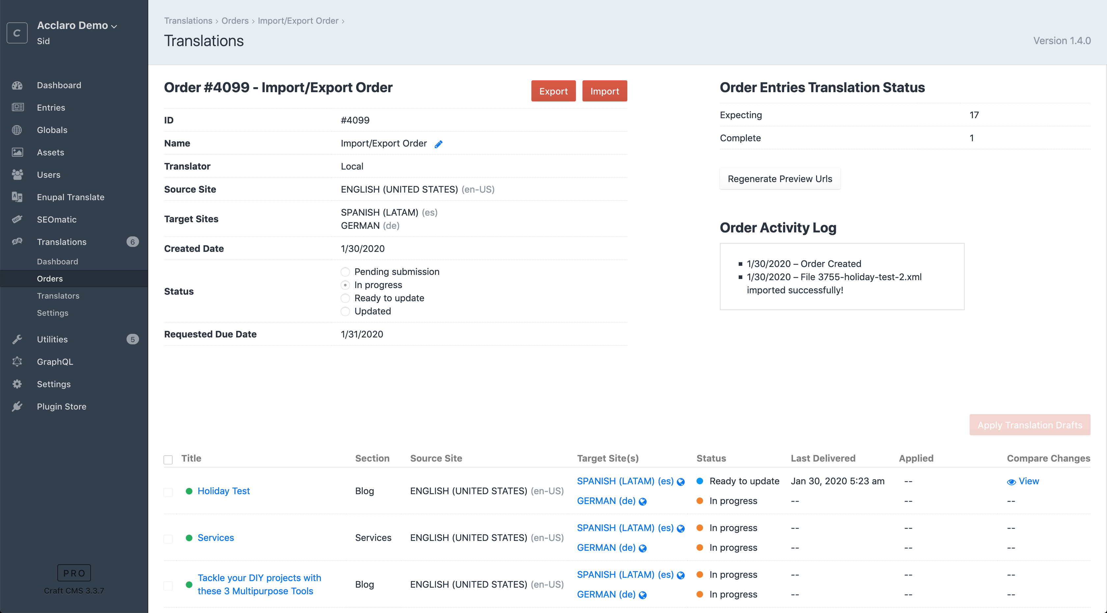Click the Regenerate Preview Urls button
Image resolution: width=1107 pixels, height=613 pixels.
coord(780,178)
